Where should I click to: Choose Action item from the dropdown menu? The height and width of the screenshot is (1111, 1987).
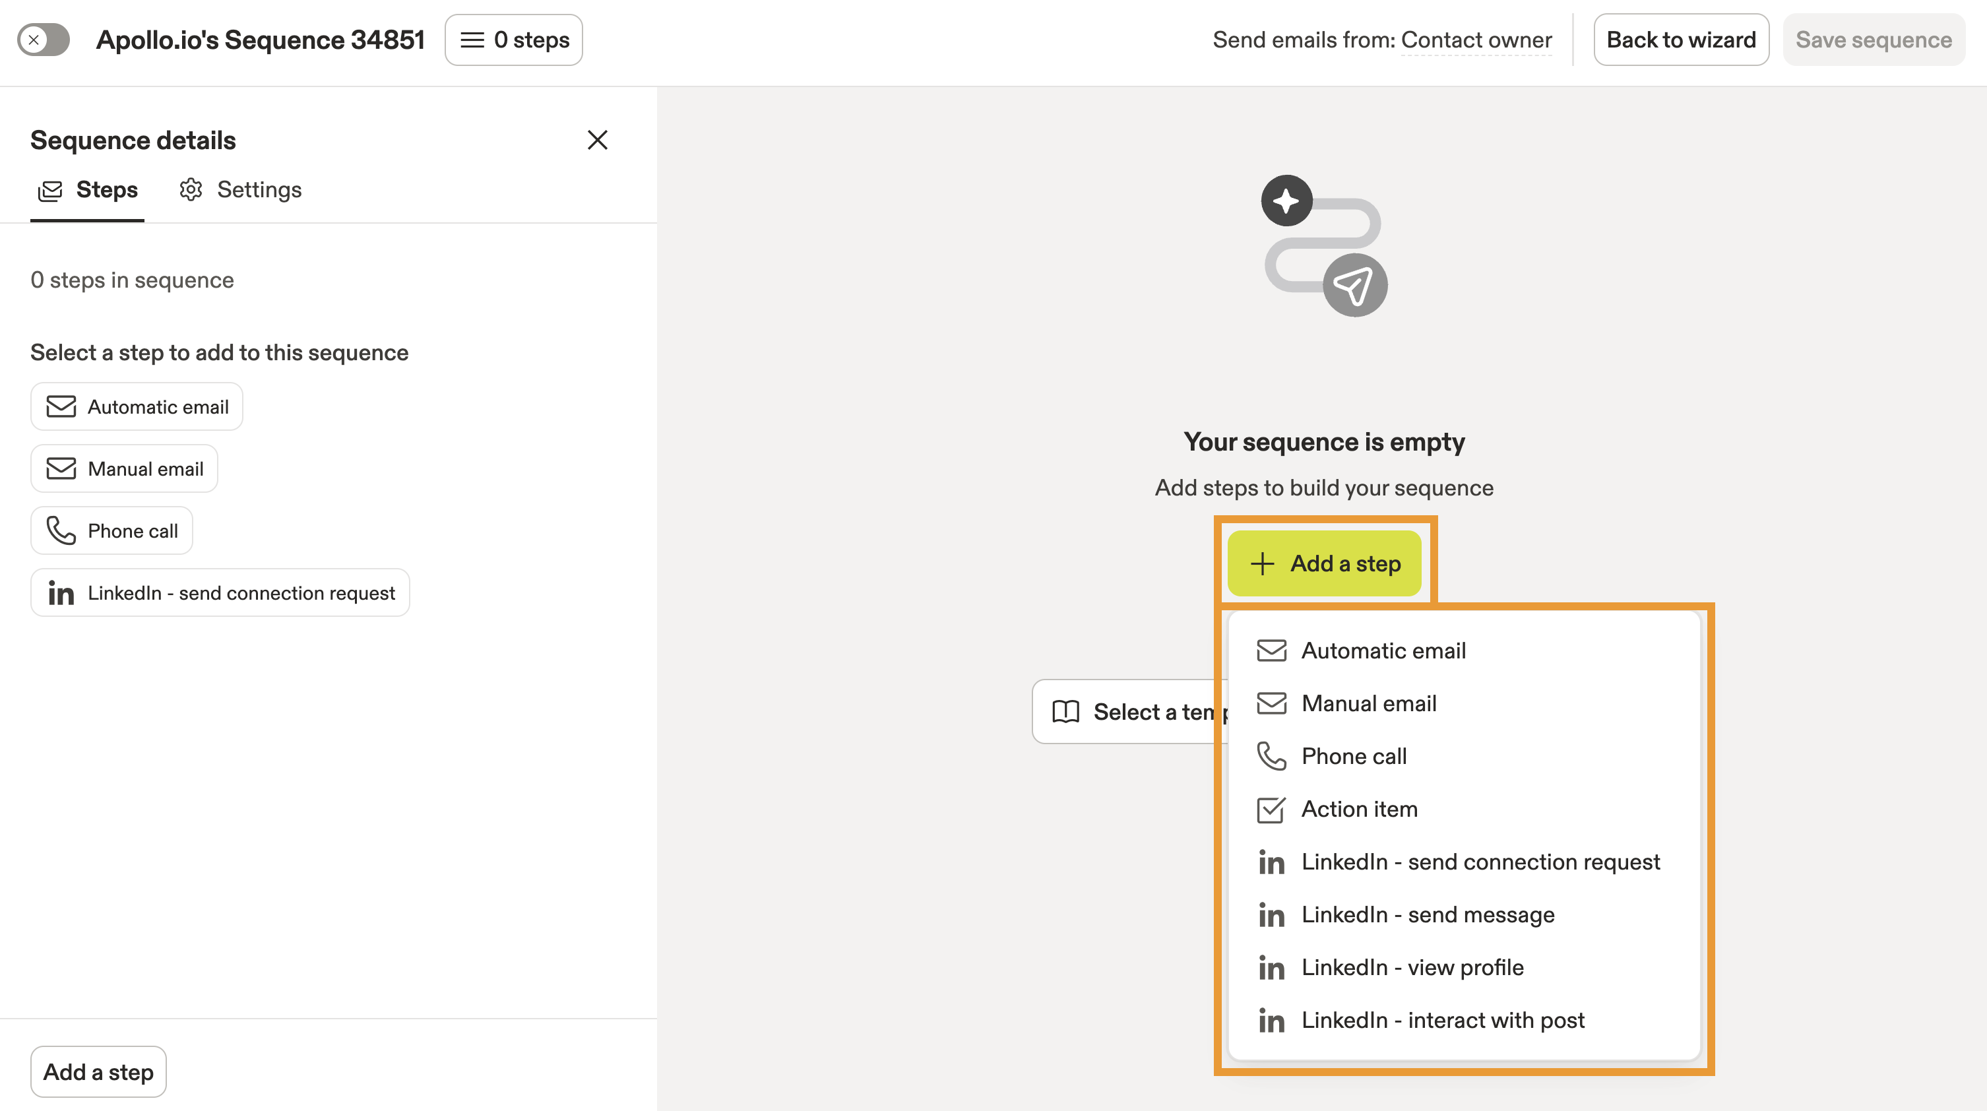coord(1359,809)
